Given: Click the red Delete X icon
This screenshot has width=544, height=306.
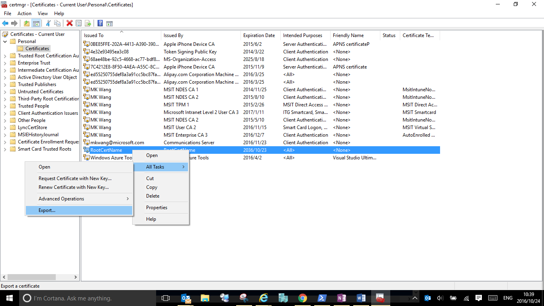Looking at the screenshot, I should (x=69, y=24).
